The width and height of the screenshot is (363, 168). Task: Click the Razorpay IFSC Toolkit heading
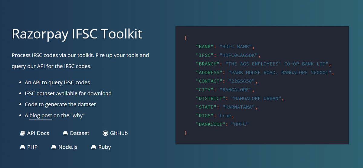pos(77,34)
